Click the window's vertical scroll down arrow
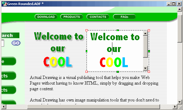The image size is (183, 110). point(180,102)
